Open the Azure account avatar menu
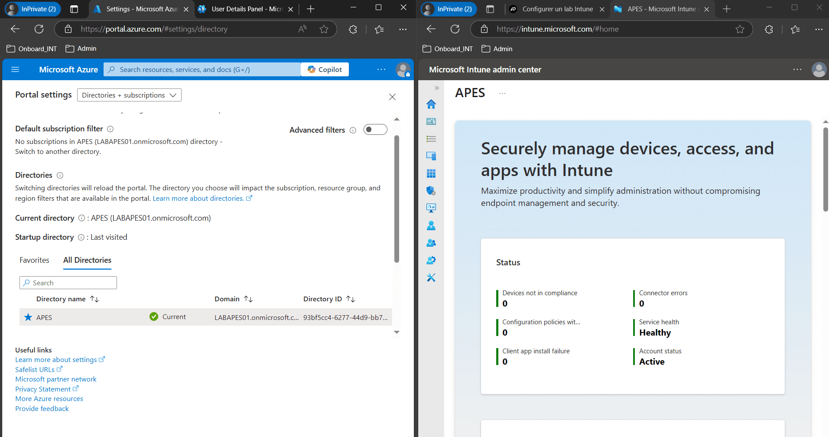 click(403, 69)
